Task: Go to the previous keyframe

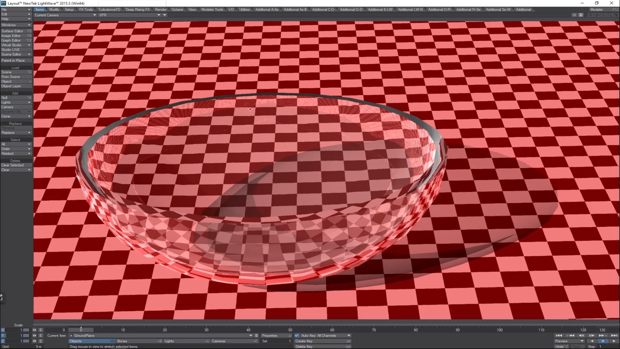Action: click(x=570, y=335)
